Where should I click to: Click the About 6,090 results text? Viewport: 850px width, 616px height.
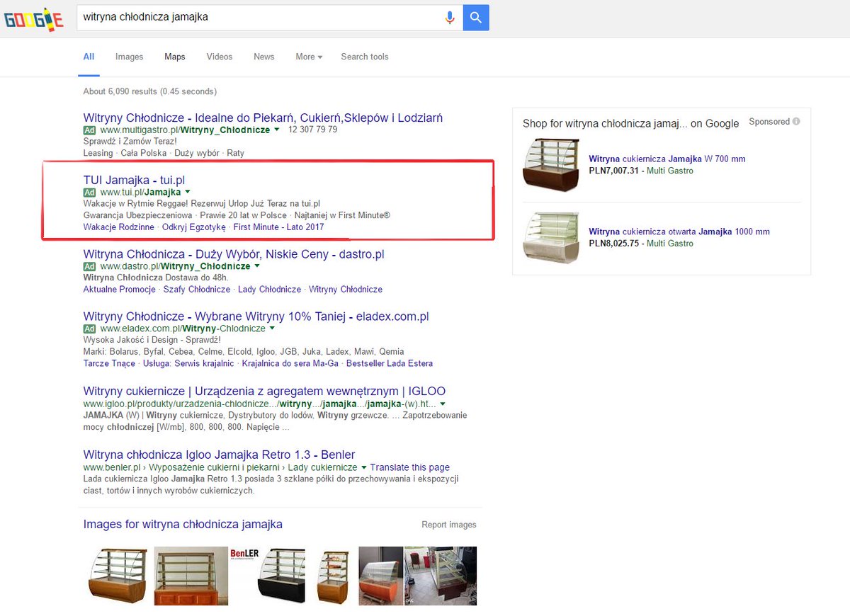pyautogui.click(x=150, y=91)
